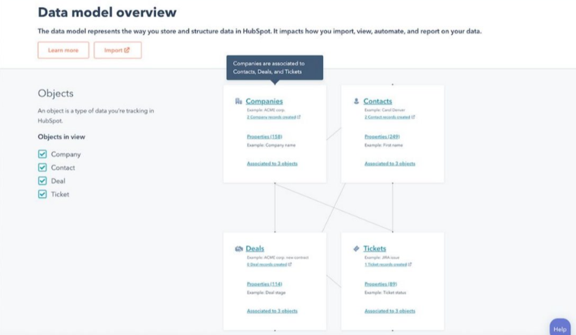The image size is (576, 335).
Task: Click 'Example: First name' text
Action: click(384, 145)
